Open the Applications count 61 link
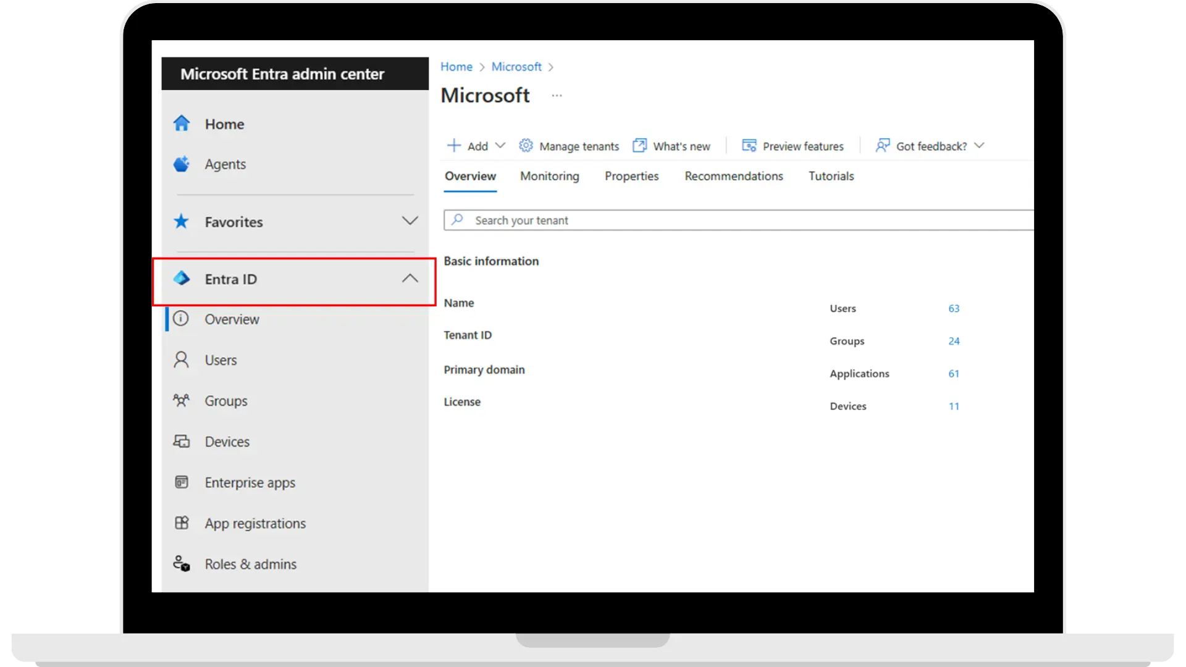This screenshot has width=1186, height=667. coord(954,374)
